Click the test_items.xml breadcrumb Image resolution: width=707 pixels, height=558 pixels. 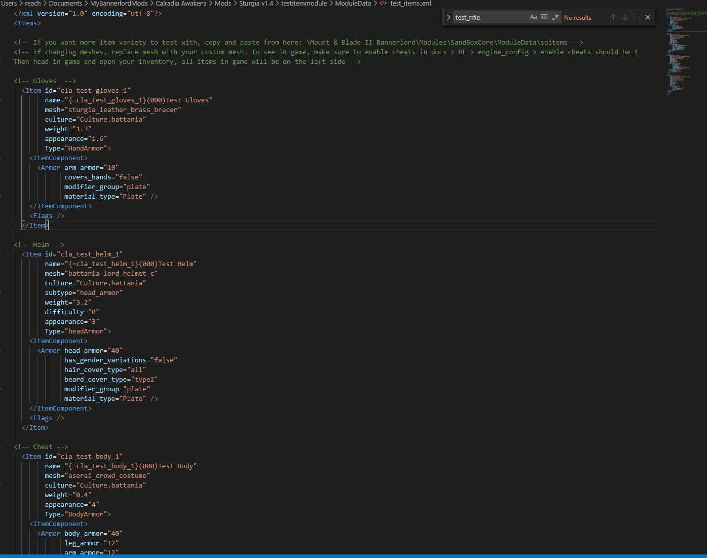pyautogui.click(x=411, y=4)
